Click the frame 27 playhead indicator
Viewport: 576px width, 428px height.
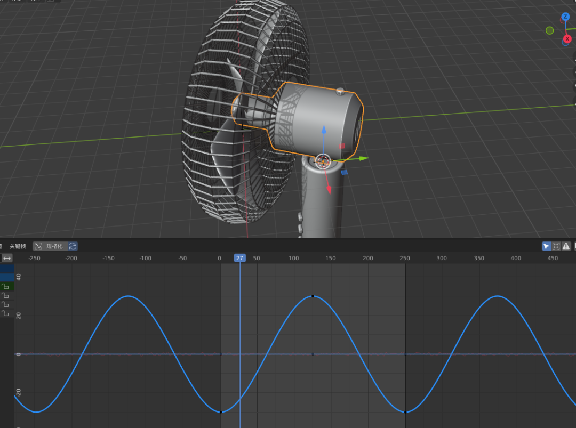[239, 257]
